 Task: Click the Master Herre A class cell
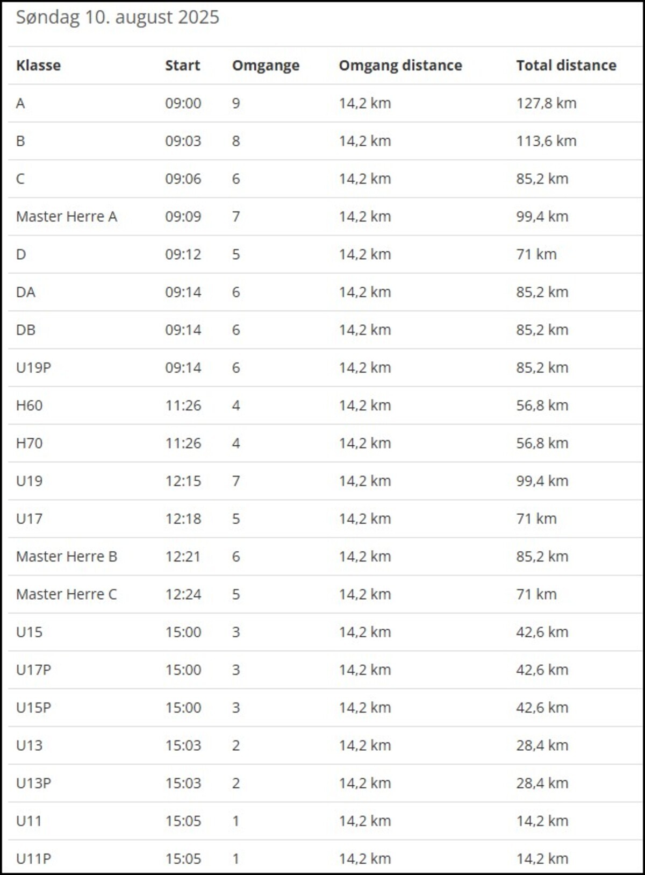(67, 217)
